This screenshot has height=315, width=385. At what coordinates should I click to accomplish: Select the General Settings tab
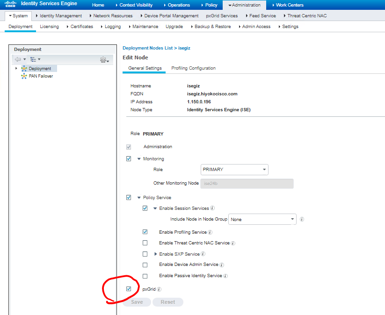click(x=145, y=68)
